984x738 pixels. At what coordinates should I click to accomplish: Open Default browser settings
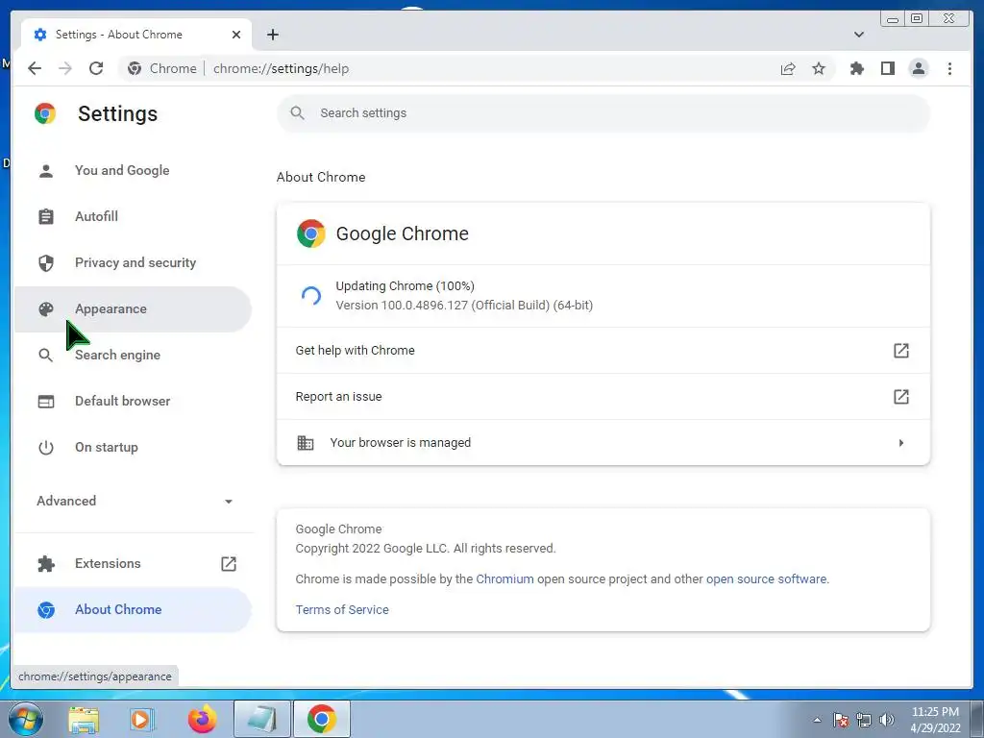tap(133, 401)
